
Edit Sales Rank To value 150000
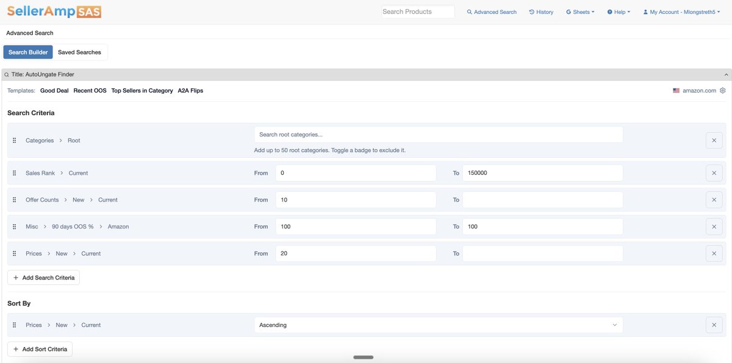pos(542,173)
